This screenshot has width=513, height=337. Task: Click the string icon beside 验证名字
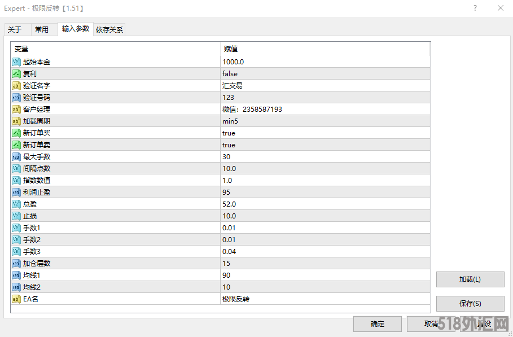(16, 85)
